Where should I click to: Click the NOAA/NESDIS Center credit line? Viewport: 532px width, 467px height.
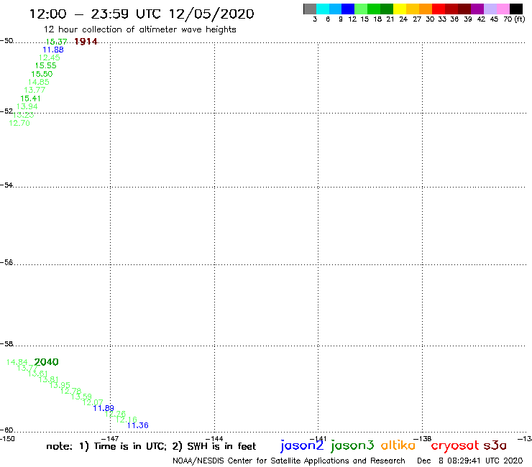[289, 461]
